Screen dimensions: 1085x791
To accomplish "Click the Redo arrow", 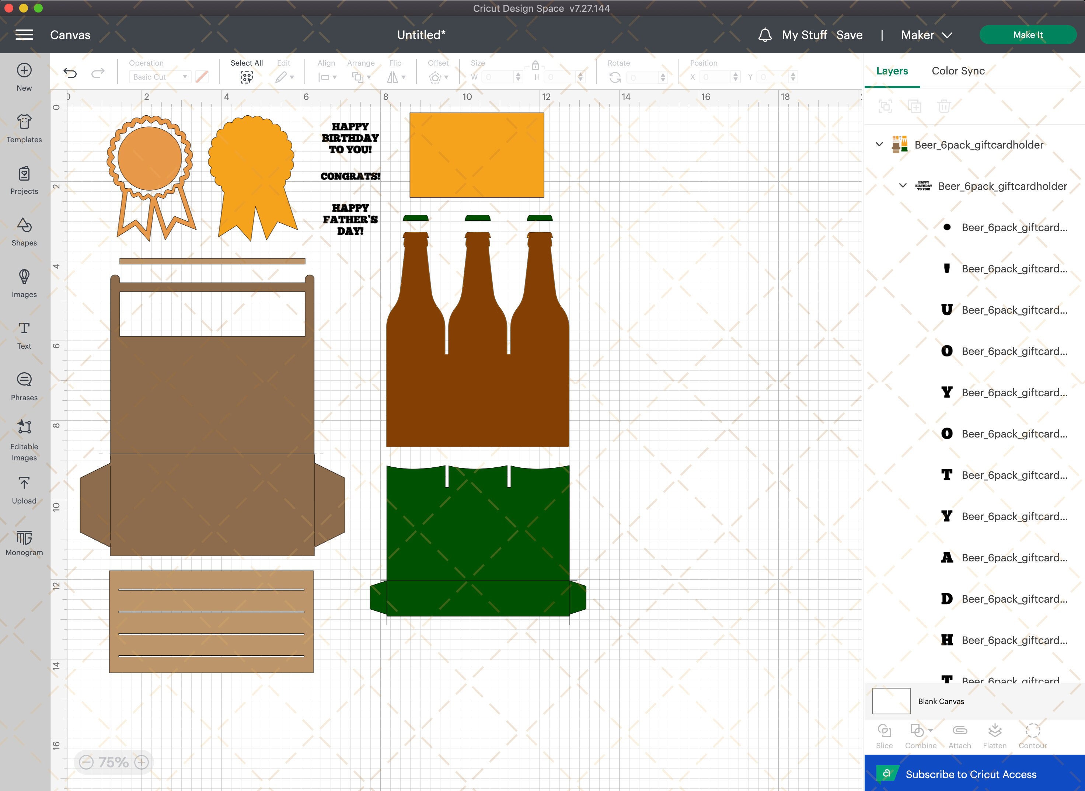I will tap(98, 73).
